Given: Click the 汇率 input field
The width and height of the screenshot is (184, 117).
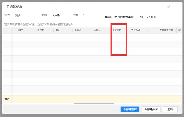Looking at the screenshot, I should point(91,15).
